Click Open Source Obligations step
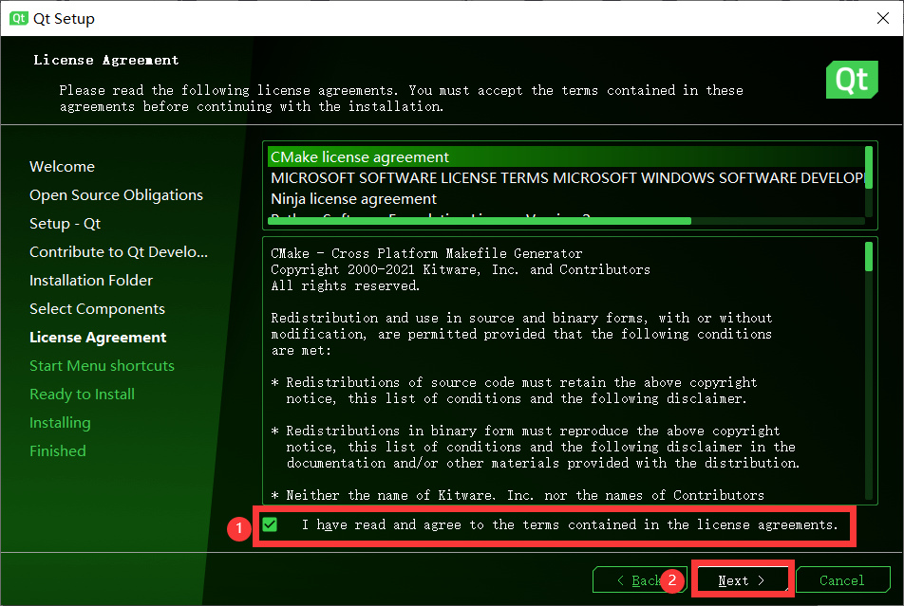 [117, 195]
